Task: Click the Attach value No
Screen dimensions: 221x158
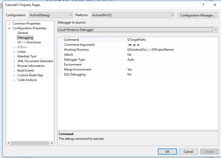Action: click(129, 55)
